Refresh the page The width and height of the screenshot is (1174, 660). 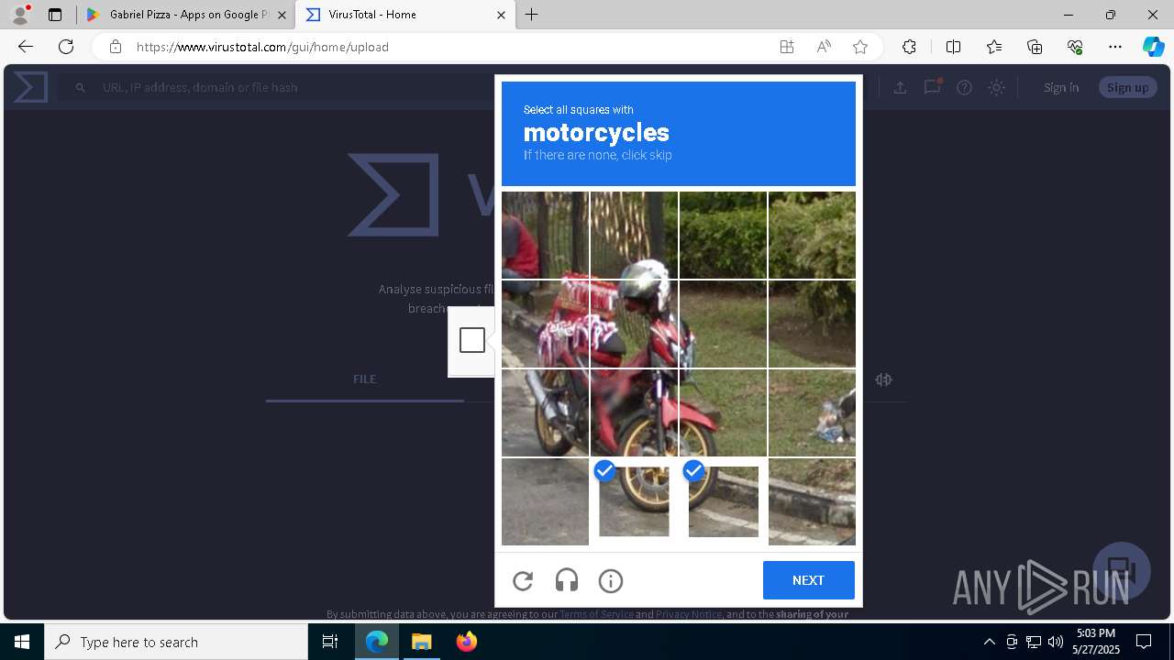[66, 47]
